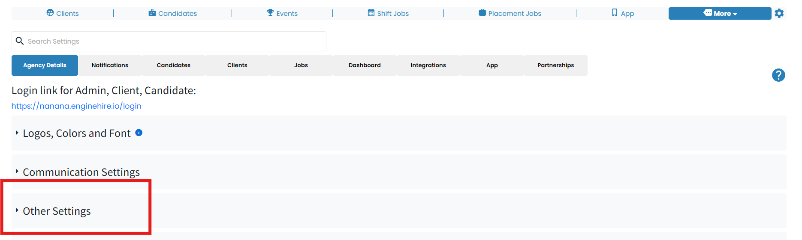The width and height of the screenshot is (802, 240).
Task: Open App in top navigation
Action: coord(623,13)
